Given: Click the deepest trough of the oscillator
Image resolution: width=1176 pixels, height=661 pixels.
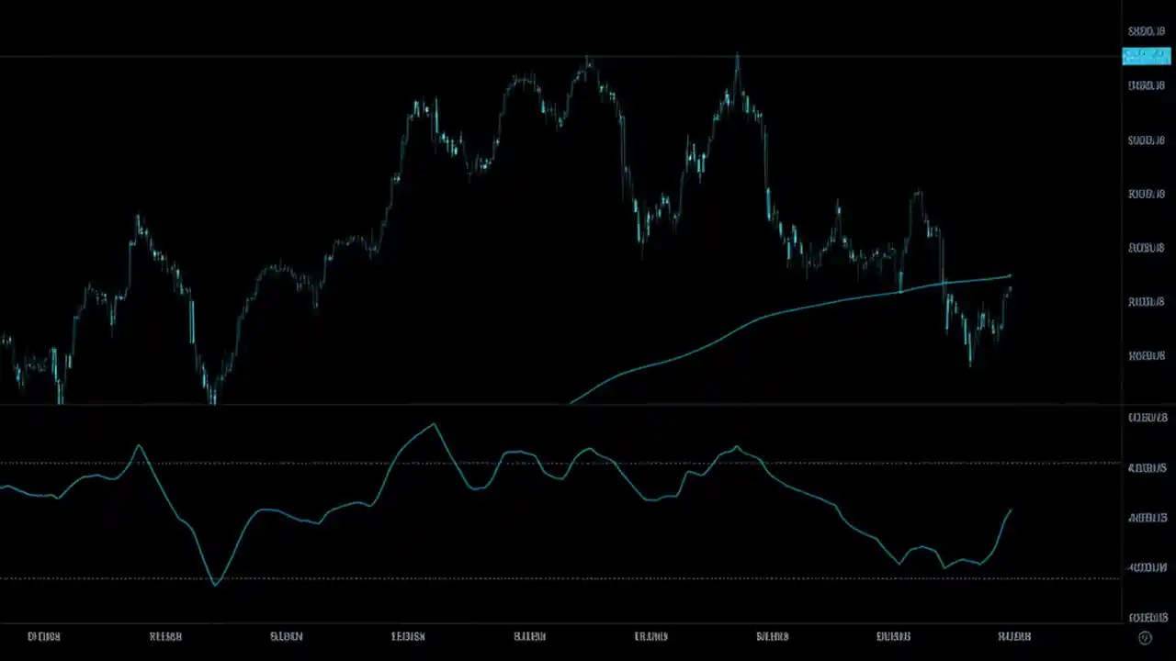Looking at the screenshot, I should pyautogui.click(x=217, y=583).
